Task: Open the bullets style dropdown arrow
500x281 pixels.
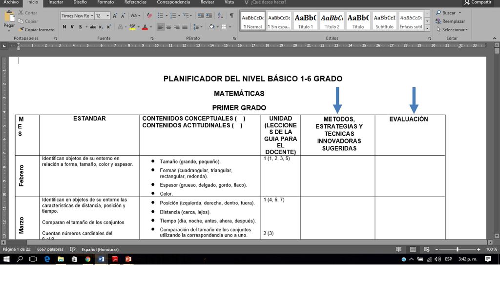Action: [x=167, y=16]
